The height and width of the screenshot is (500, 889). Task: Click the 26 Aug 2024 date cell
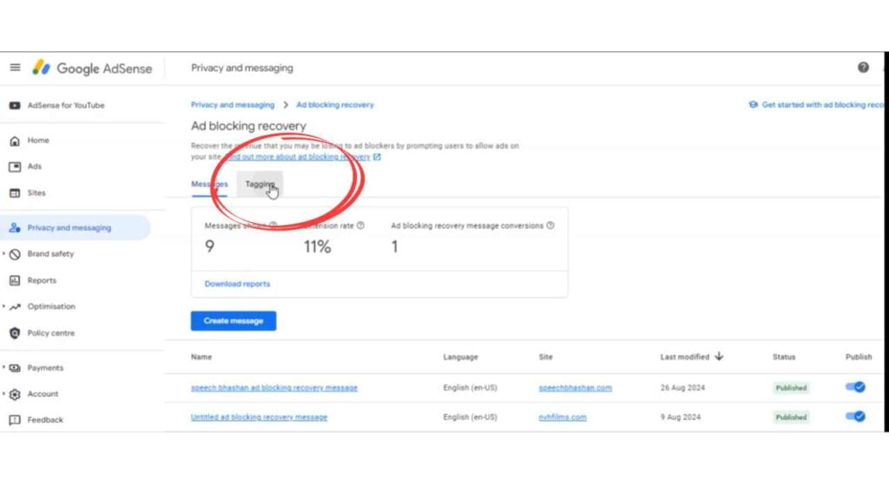(x=682, y=388)
